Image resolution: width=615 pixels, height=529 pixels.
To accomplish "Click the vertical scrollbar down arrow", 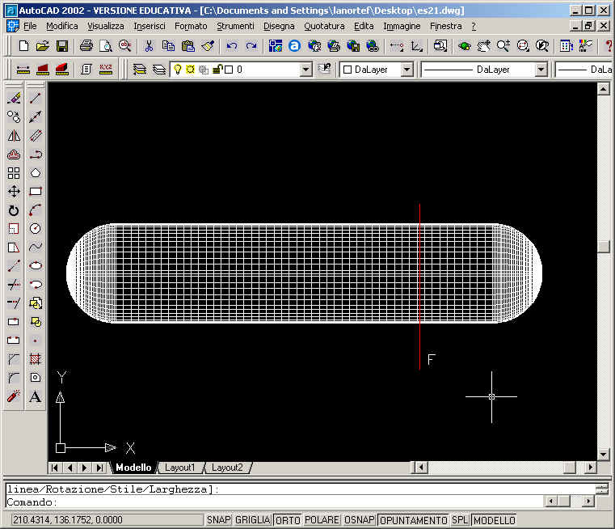I will (x=603, y=455).
